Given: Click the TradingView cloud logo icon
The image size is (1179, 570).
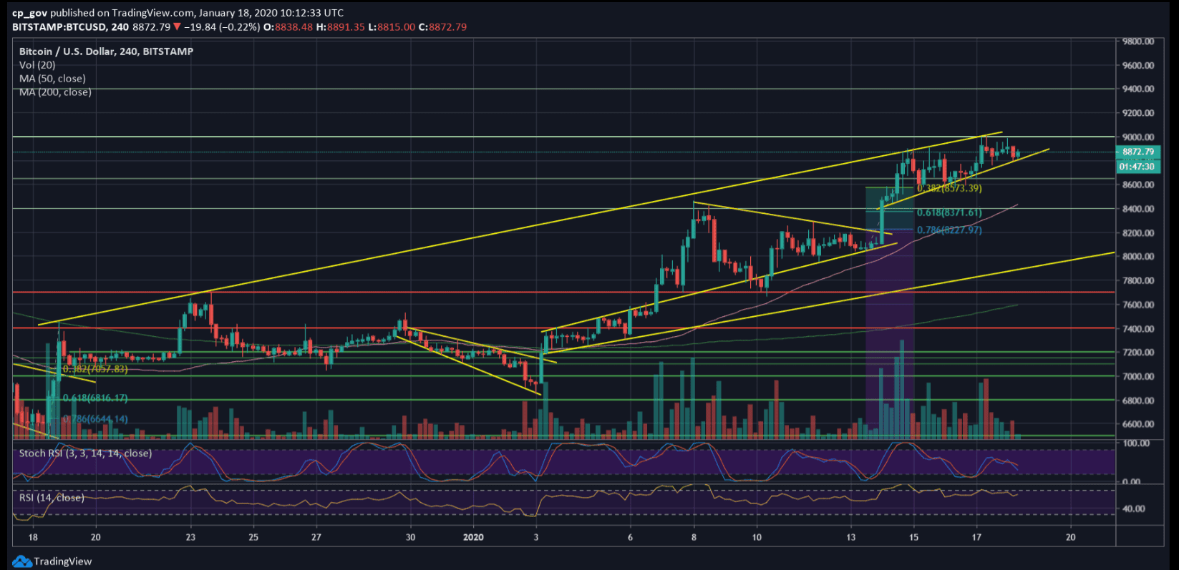Looking at the screenshot, I should pos(21,561).
